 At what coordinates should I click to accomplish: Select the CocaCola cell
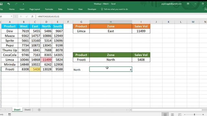pos(10,55)
